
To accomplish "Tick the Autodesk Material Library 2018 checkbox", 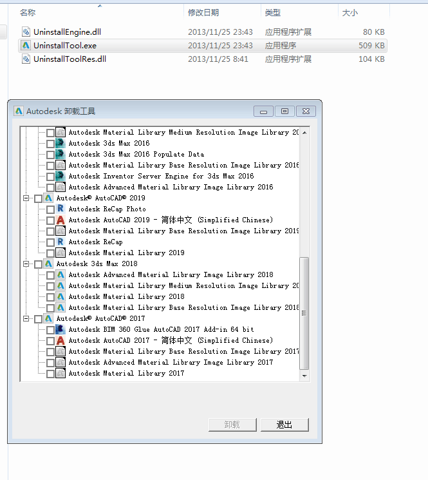I will [x=50, y=297].
